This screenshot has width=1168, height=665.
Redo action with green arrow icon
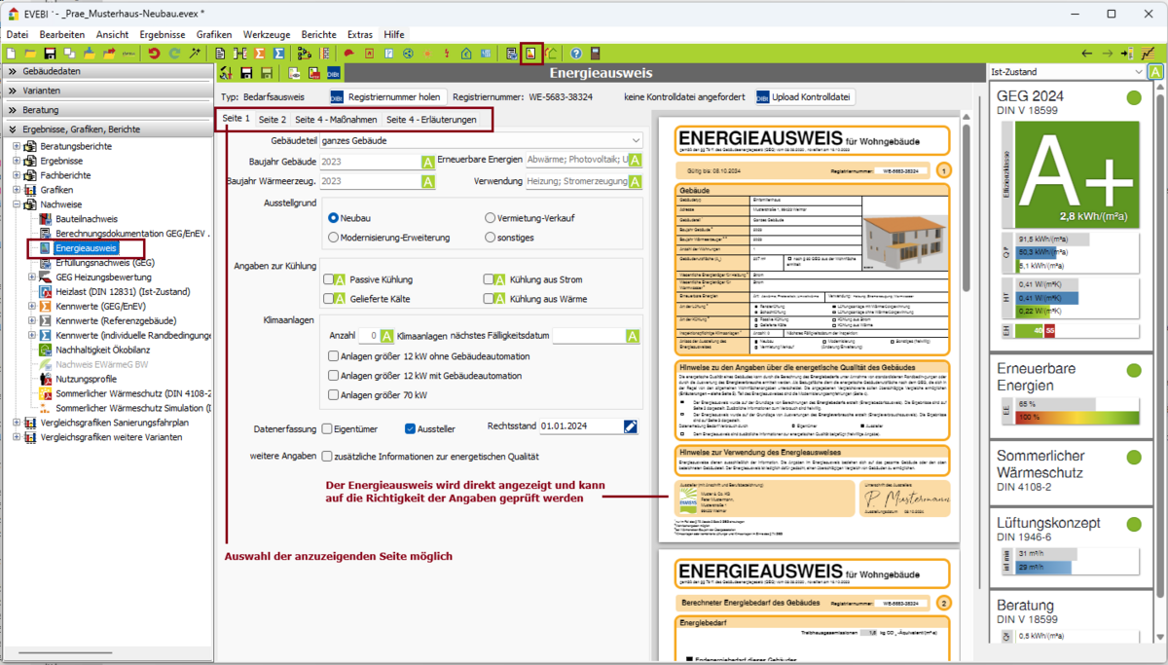175,54
